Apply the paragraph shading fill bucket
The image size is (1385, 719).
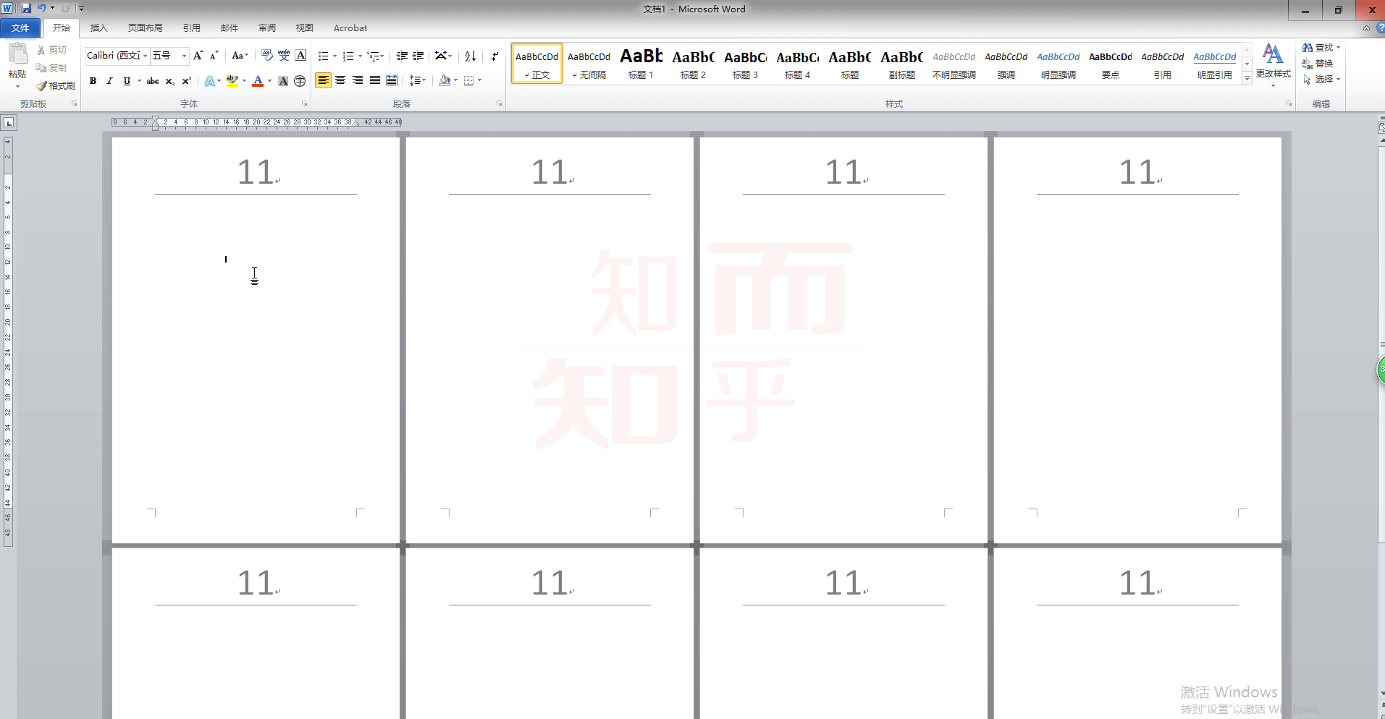pyautogui.click(x=445, y=80)
